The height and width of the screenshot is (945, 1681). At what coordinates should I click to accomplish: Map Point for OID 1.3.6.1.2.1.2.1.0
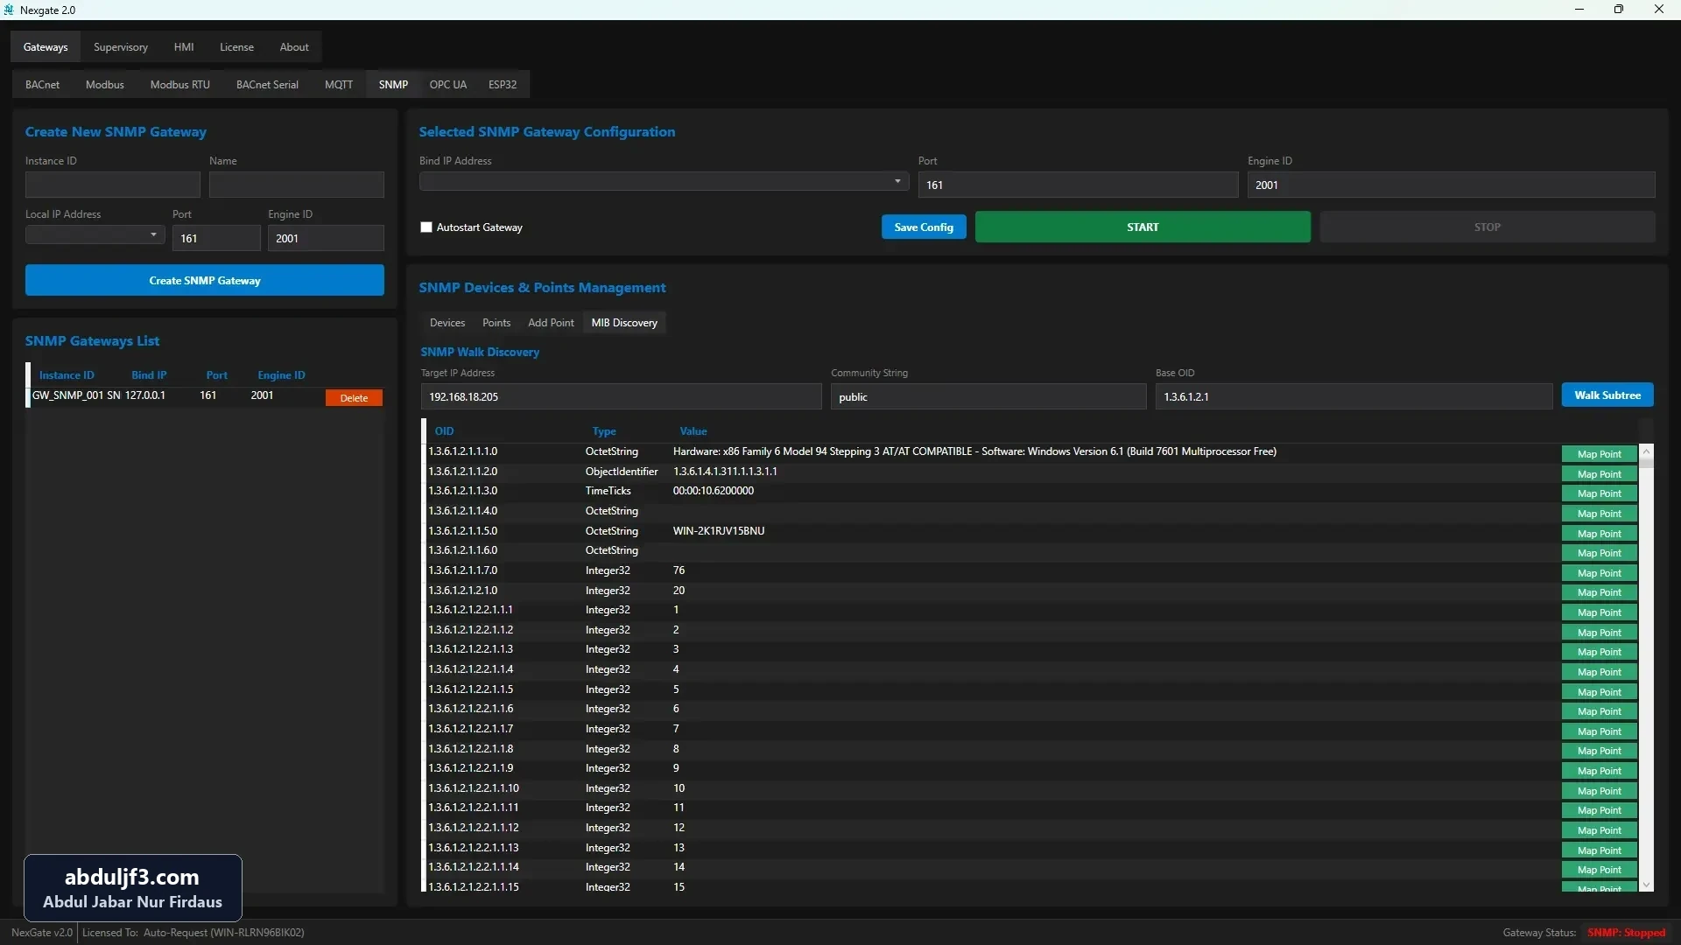[x=1599, y=593]
